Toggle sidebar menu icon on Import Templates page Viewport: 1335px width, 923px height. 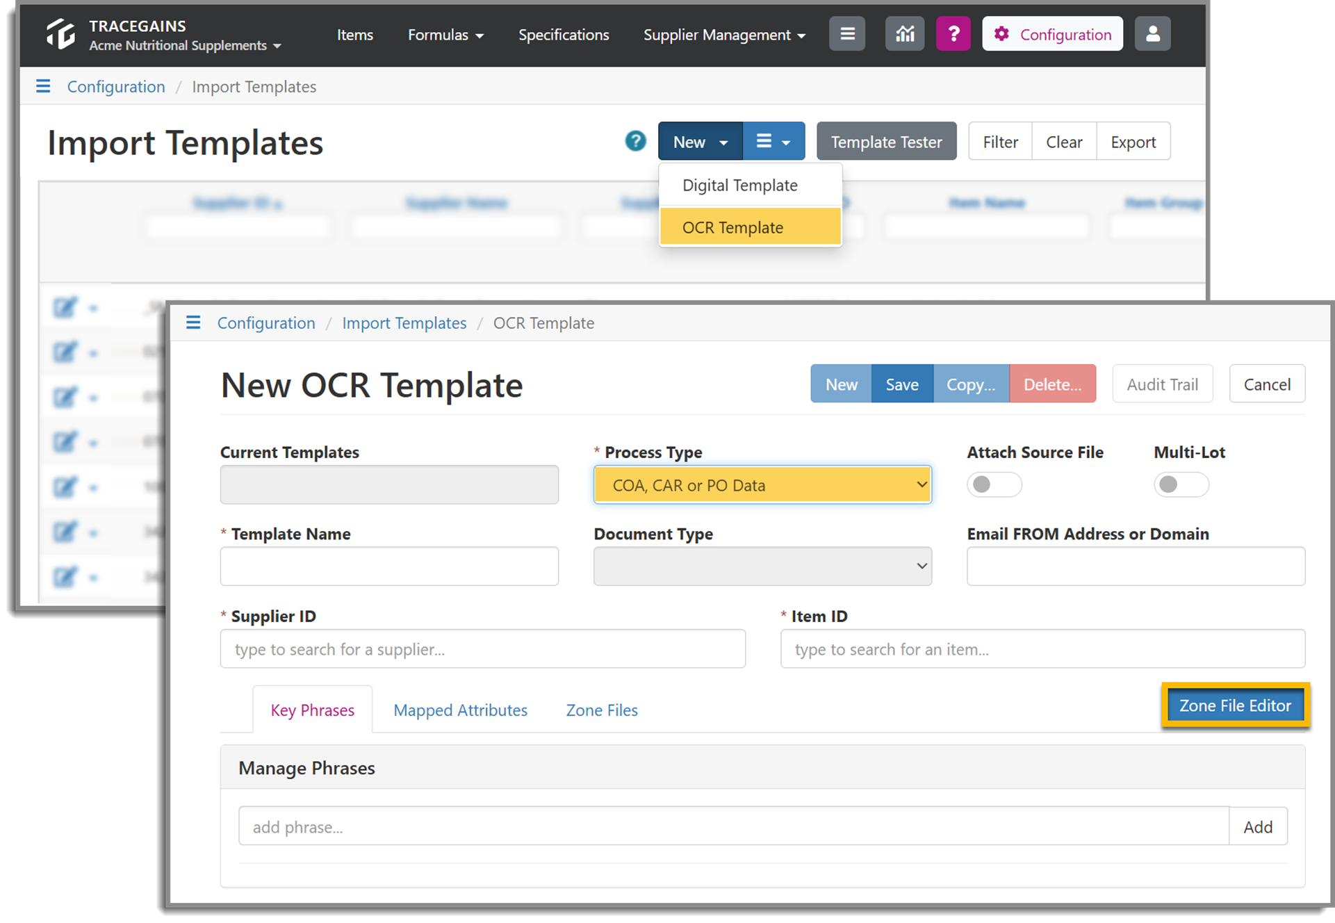coord(43,86)
